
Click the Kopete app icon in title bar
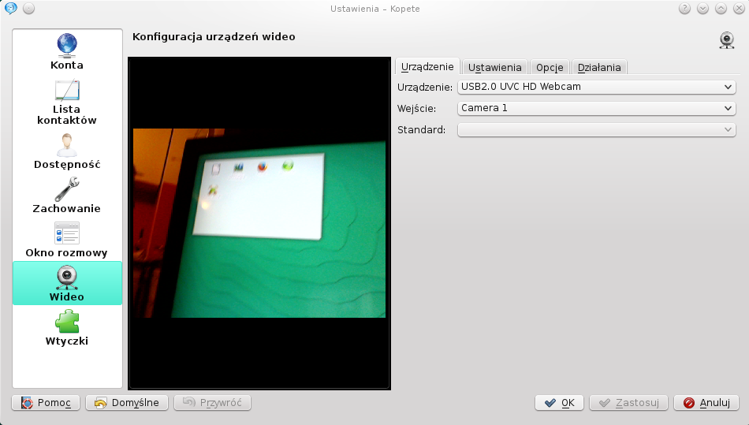[10, 9]
